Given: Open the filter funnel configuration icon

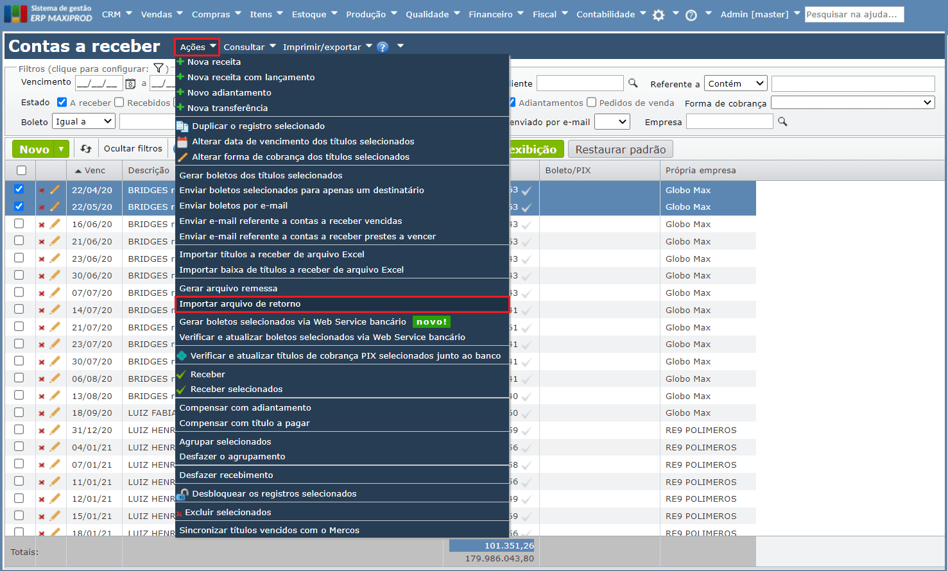Looking at the screenshot, I should [159, 68].
